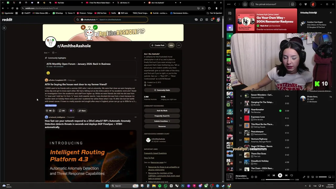
Task: Mute Spotify volume speaker icon
Action: point(317,177)
